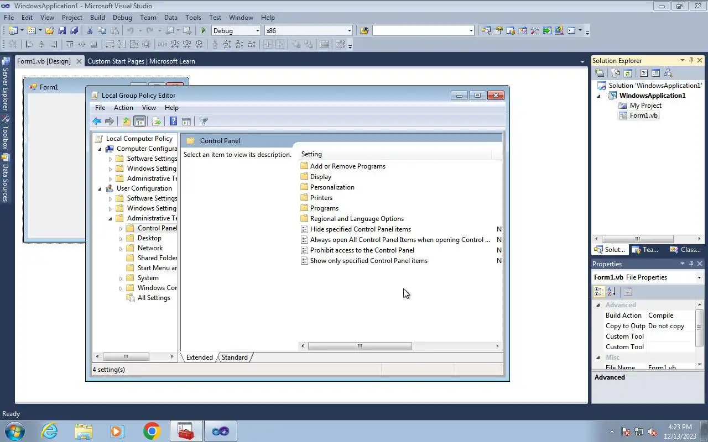Open Form1.vb File Properties object dropdown
Image resolution: width=708 pixels, height=442 pixels.
699,277
